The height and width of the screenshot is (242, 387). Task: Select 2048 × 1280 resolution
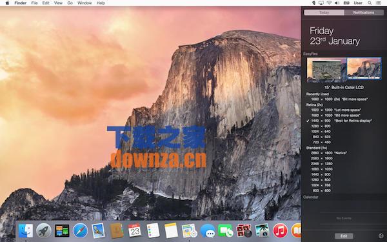click(x=322, y=164)
